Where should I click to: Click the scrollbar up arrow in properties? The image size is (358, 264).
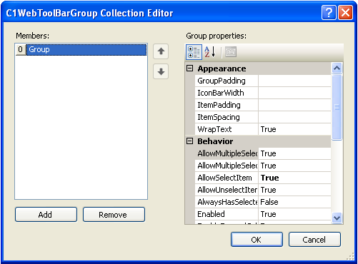pyautogui.click(x=337, y=68)
